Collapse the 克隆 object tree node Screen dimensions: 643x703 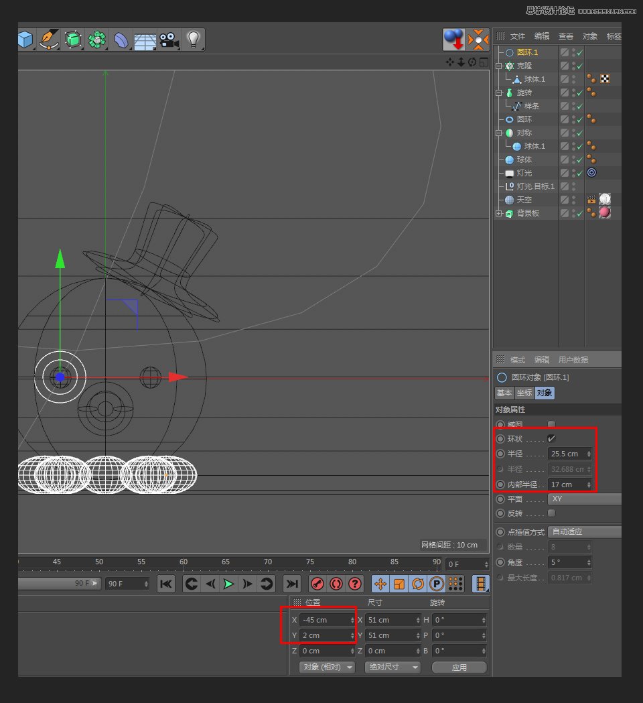pos(498,66)
